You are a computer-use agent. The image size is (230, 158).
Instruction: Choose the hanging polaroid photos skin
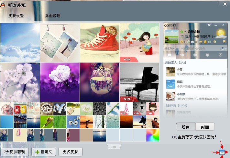click(60, 43)
